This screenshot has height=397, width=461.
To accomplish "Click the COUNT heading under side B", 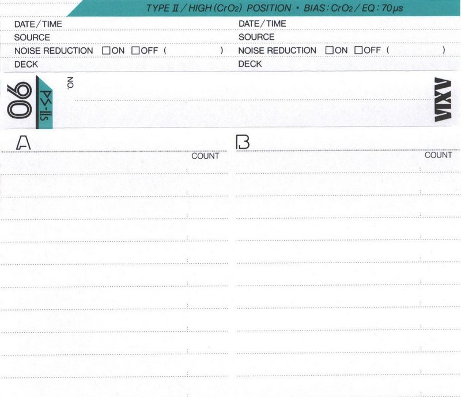I will click(x=438, y=155).
